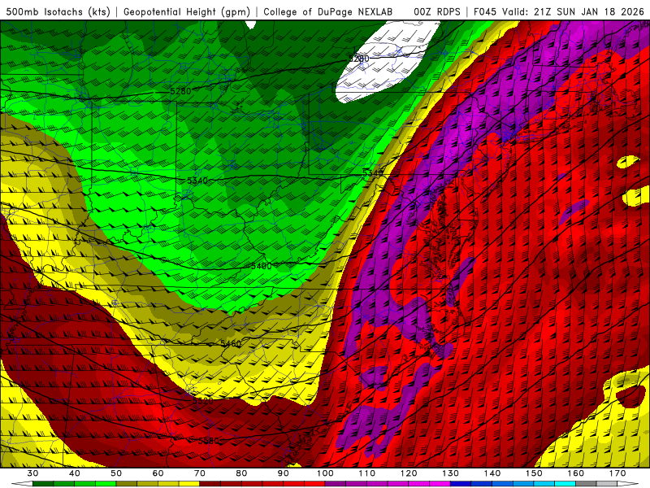Click the 120 label on the color scale
This screenshot has width=650, height=488.
click(409, 473)
